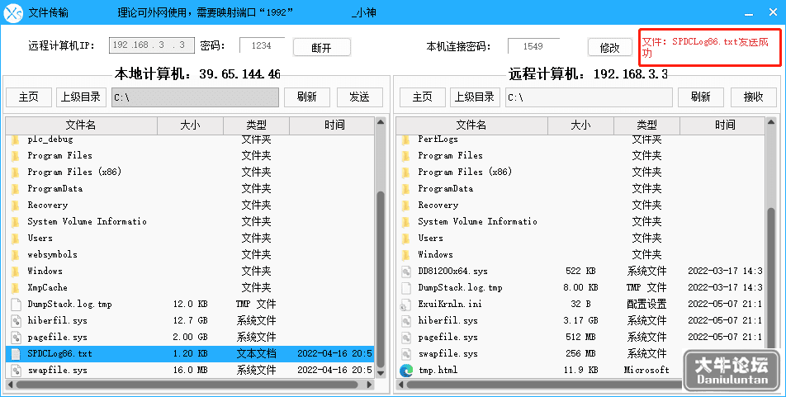Image resolution: width=786 pixels, height=397 pixels.
Task: Click the local DumpStack.log.tmp file icon
Action: [x=16, y=305]
